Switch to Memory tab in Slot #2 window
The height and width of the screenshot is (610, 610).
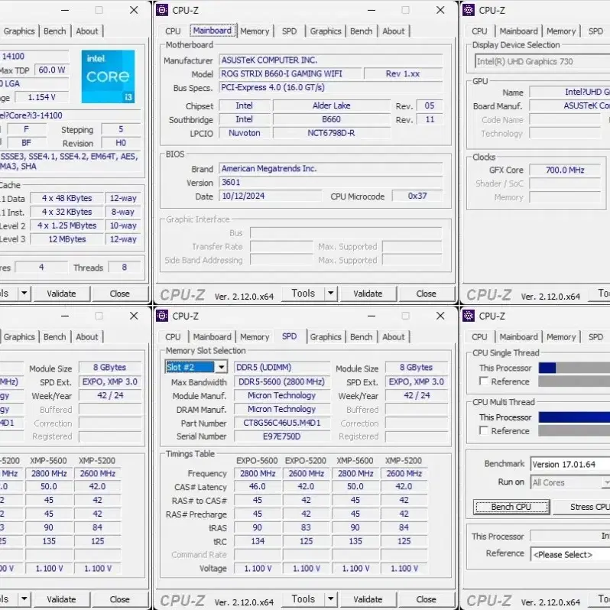(x=255, y=337)
